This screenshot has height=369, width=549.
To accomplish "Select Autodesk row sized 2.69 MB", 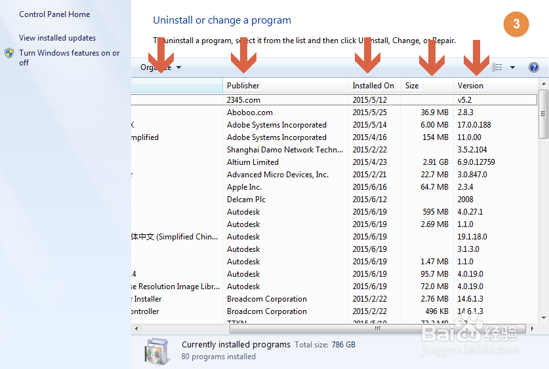I will click(x=335, y=224).
